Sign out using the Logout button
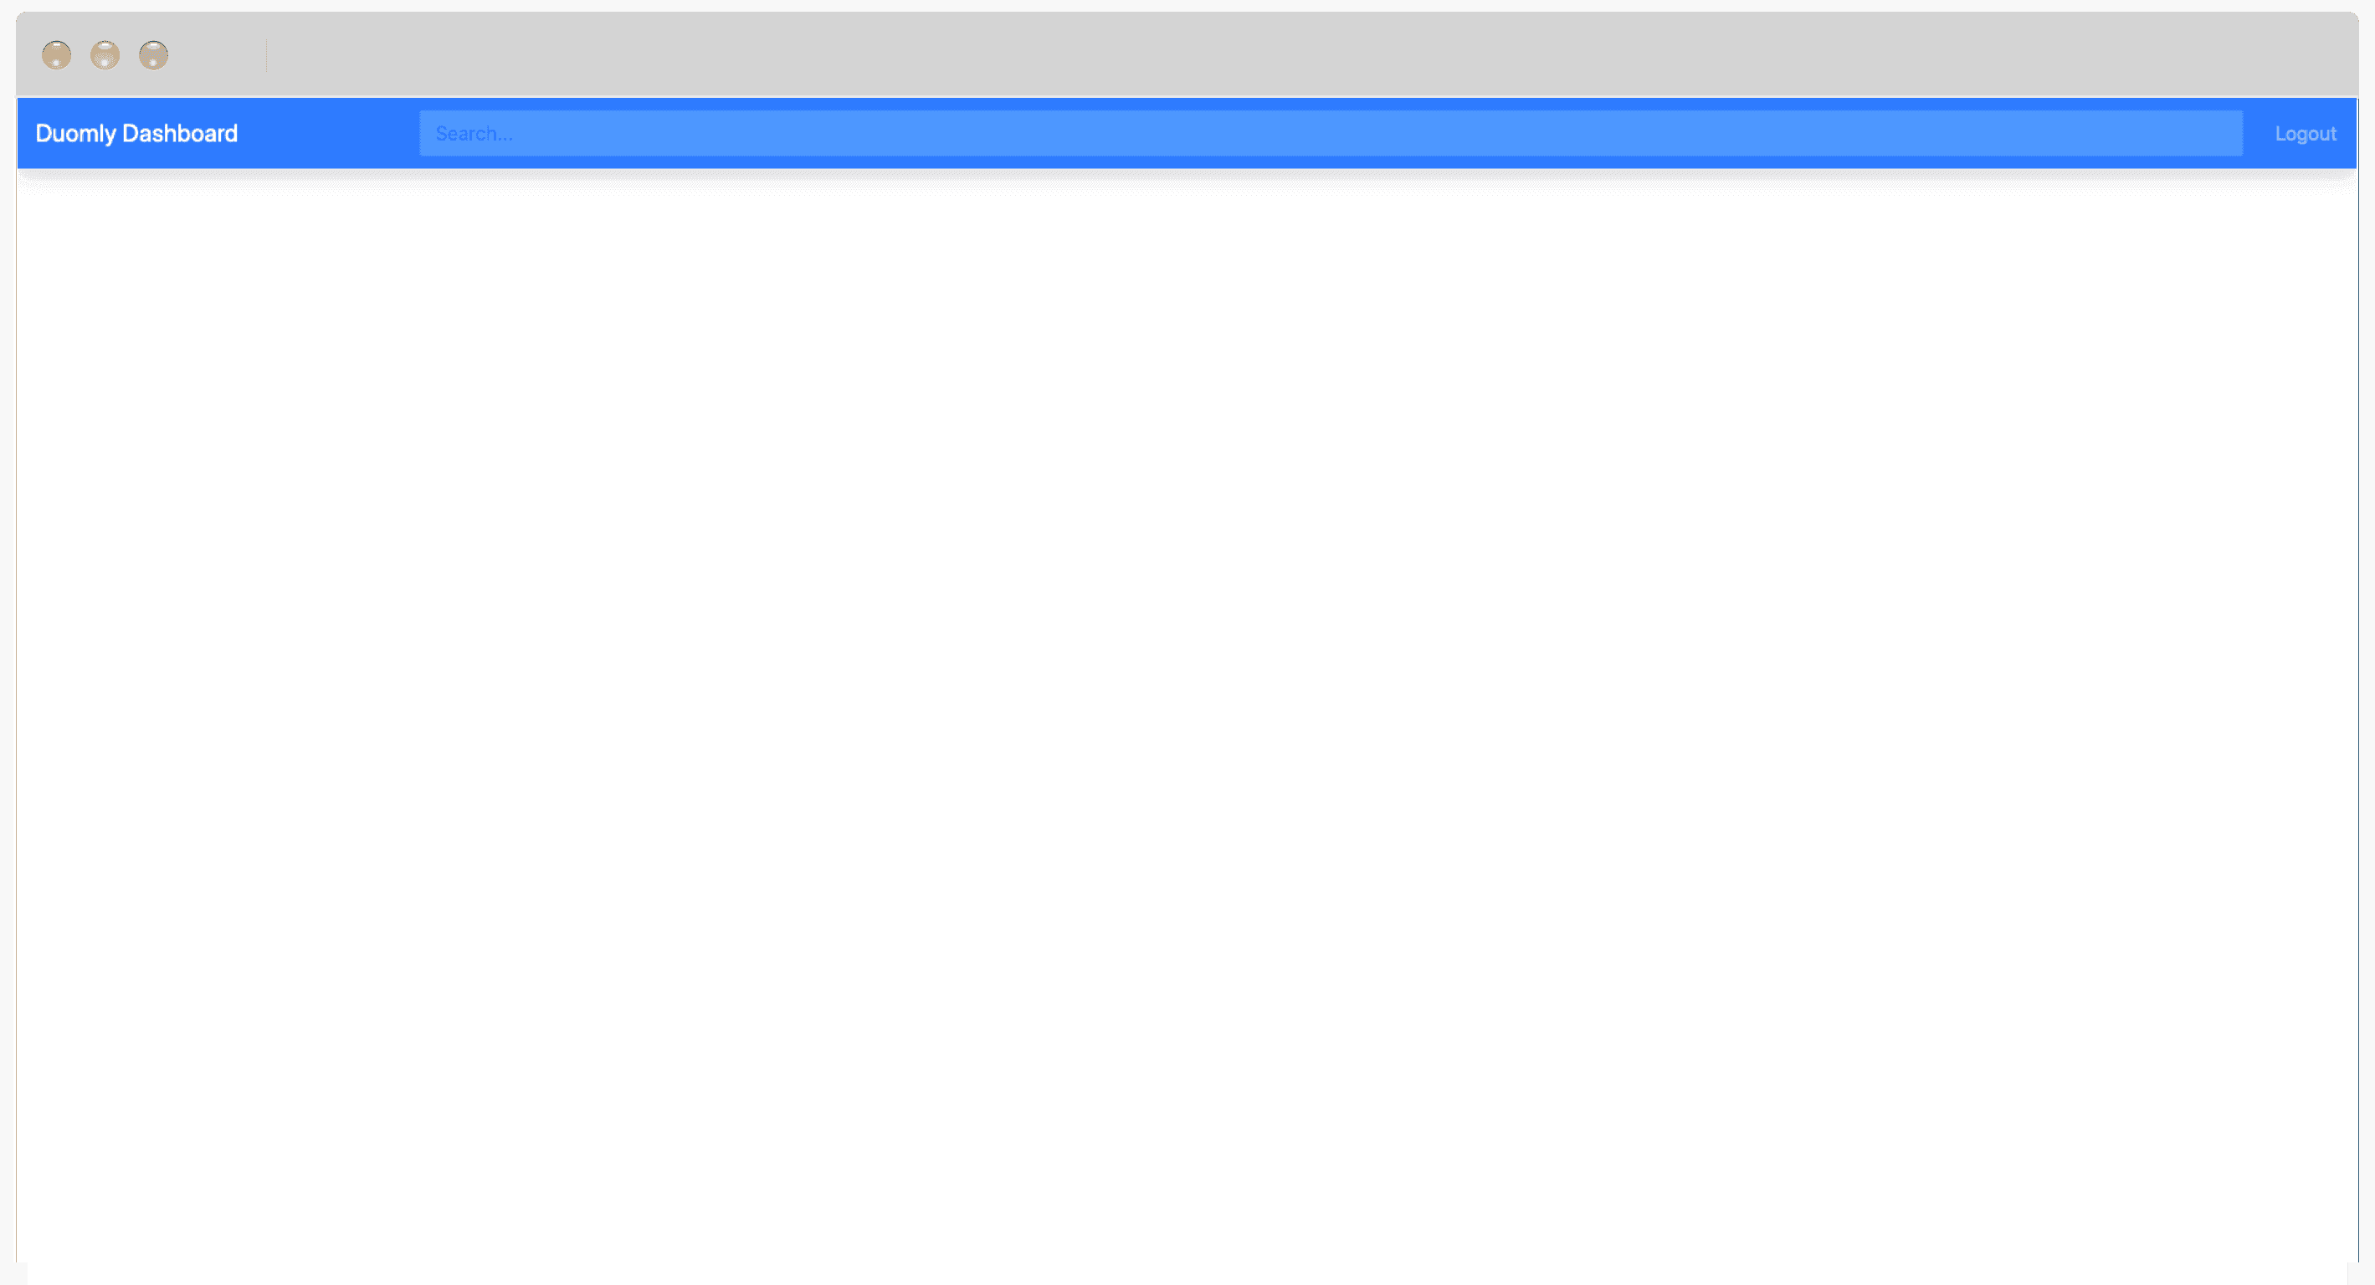Screen dimensions: 2375x1285 pos(2305,134)
